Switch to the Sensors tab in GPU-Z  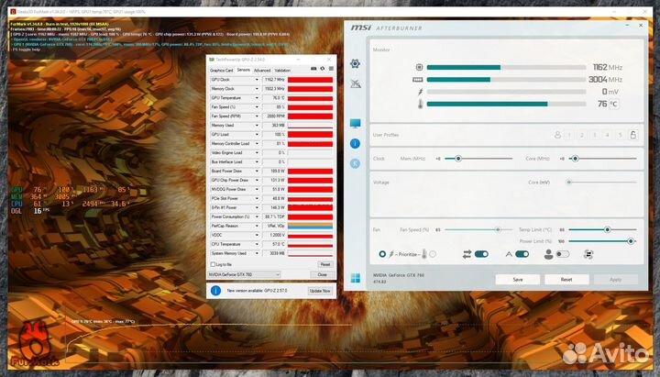click(243, 70)
